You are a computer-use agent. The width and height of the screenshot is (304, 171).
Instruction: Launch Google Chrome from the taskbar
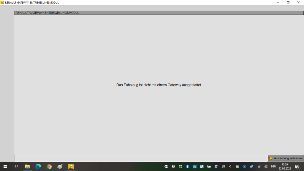point(49,167)
